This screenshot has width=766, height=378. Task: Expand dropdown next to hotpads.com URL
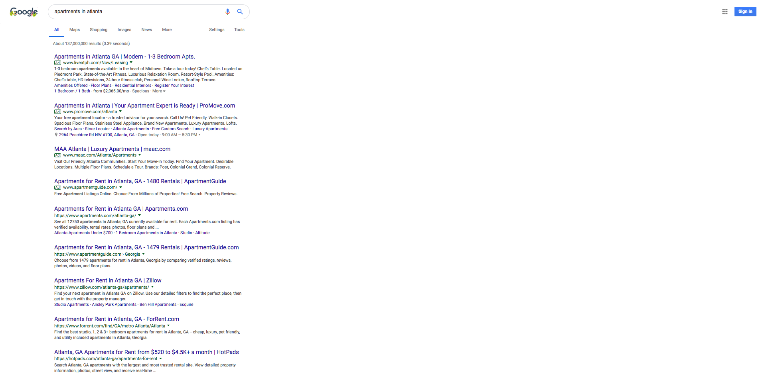coord(160,358)
